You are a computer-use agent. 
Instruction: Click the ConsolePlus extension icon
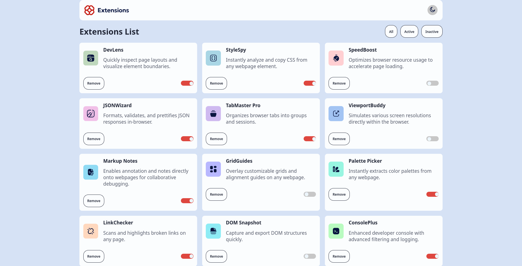336,231
